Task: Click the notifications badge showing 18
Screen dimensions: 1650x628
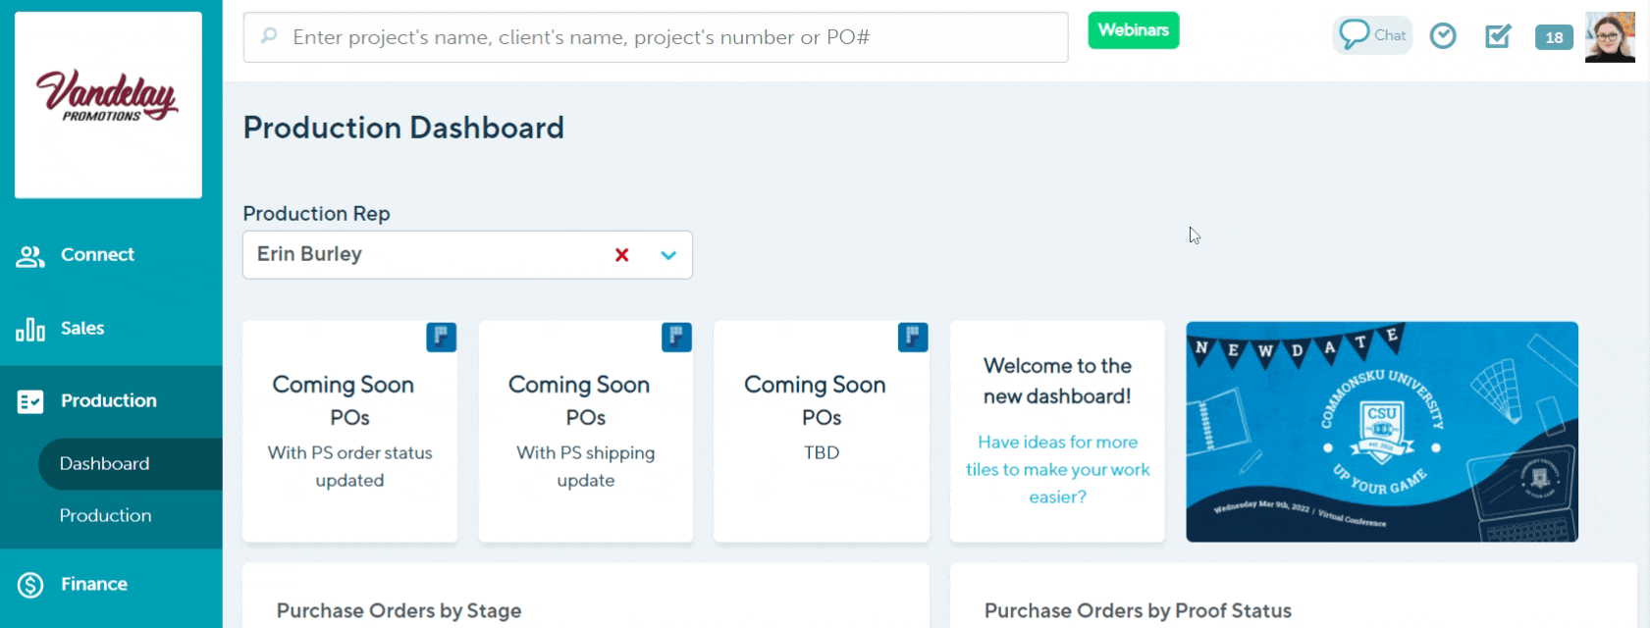Action: click(x=1554, y=37)
